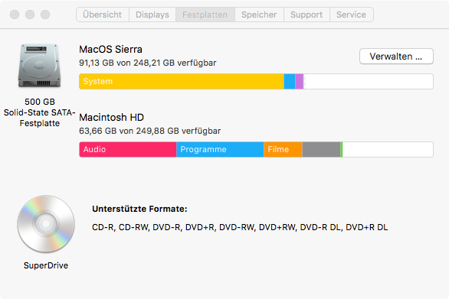Click the small blue segment after System
The height and width of the screenshot is (299, 449).
pos(290,82)
